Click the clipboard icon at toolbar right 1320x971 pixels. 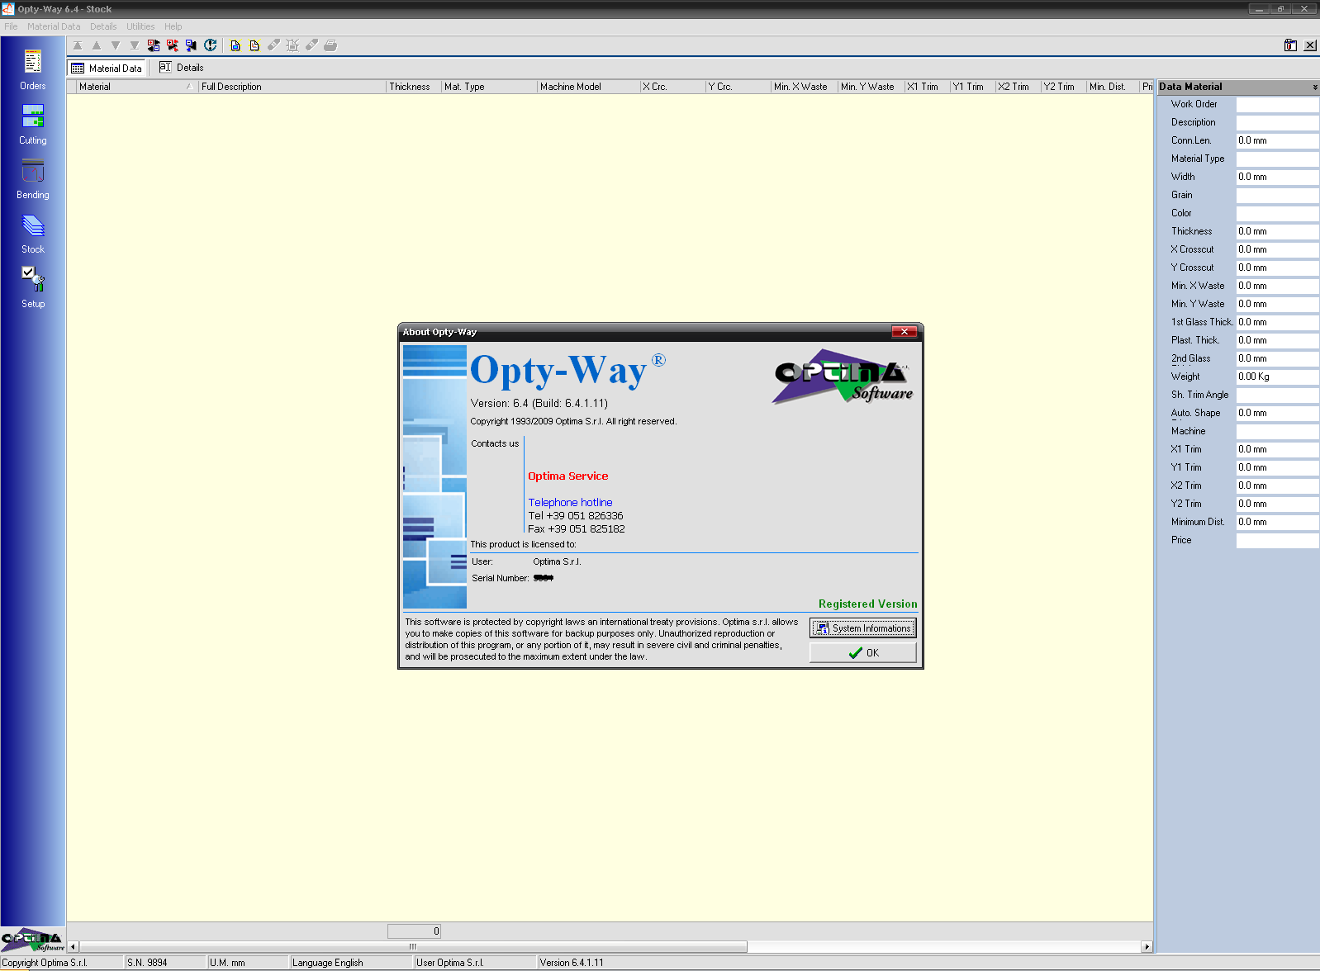[1290, 45]
